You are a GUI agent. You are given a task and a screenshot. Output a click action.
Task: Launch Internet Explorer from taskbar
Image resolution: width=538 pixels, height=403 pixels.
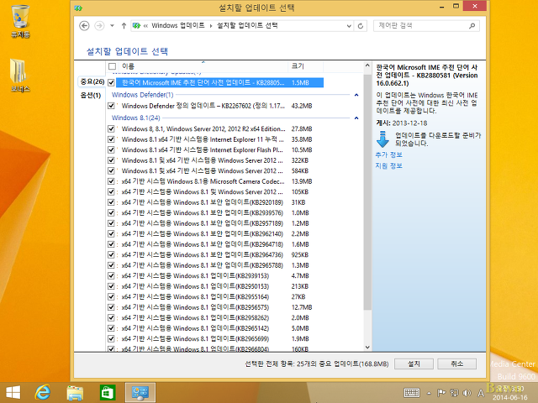point(43,392)
